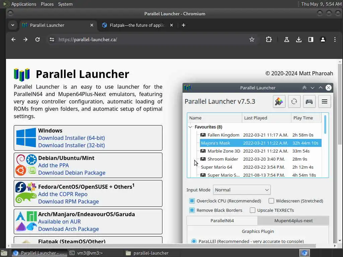Open the System menu
This screenshot has width=343, height=257.
click(x=65, y=4)
